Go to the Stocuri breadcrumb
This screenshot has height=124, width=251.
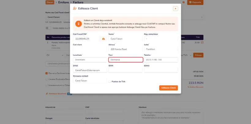50,2
